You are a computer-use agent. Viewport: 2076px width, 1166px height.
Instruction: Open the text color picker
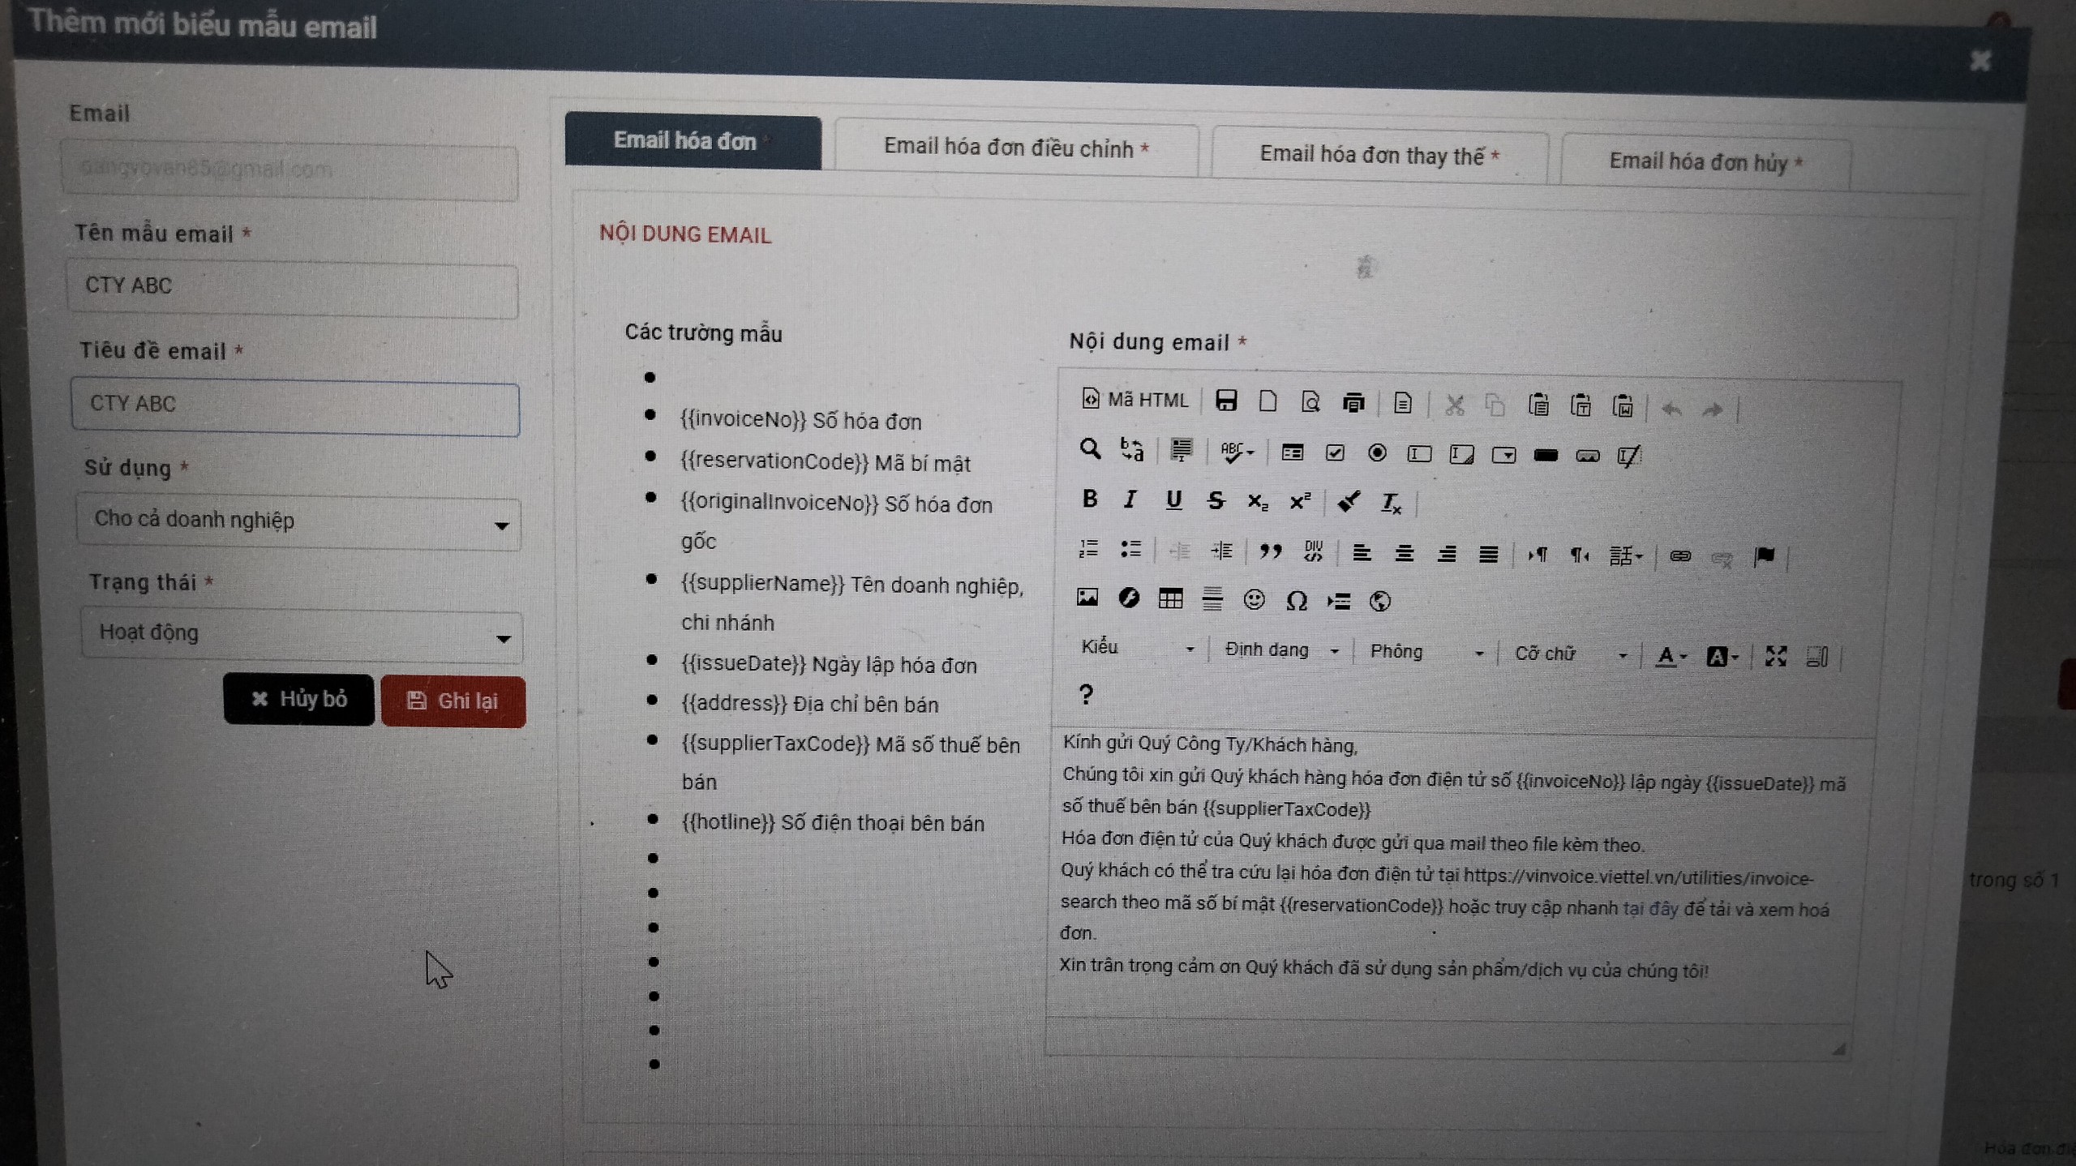click(1671, 656)
